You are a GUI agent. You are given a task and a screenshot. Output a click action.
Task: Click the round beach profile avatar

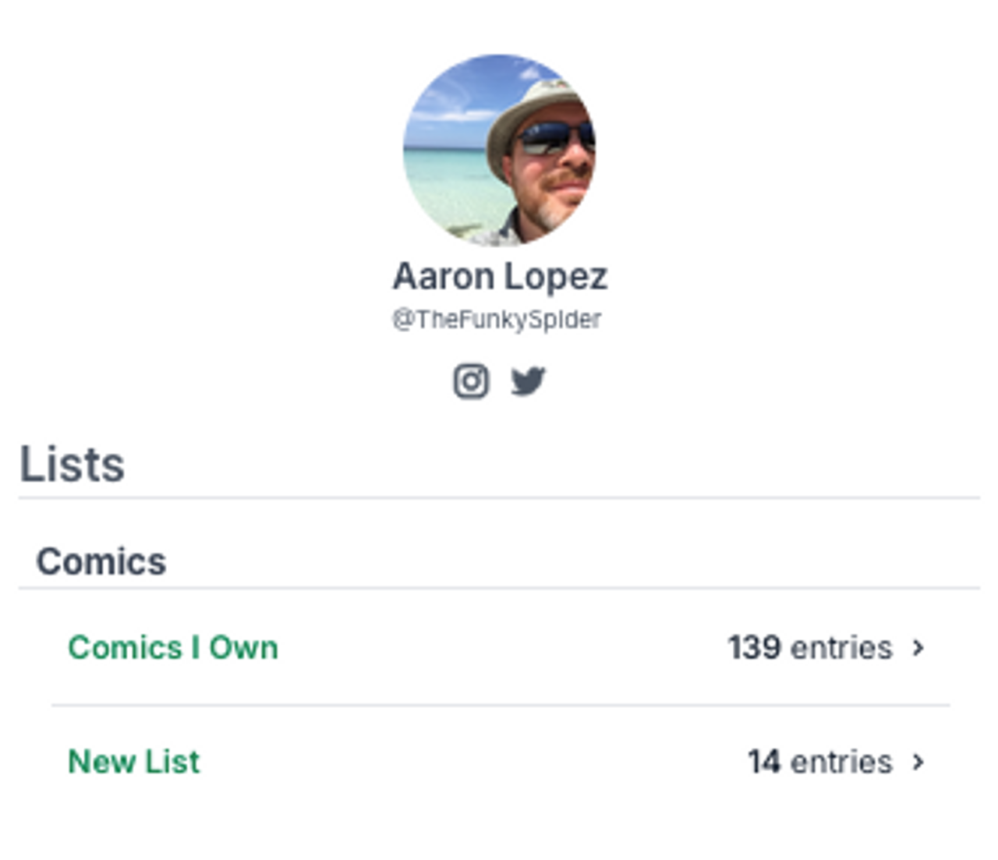point(499,150)
